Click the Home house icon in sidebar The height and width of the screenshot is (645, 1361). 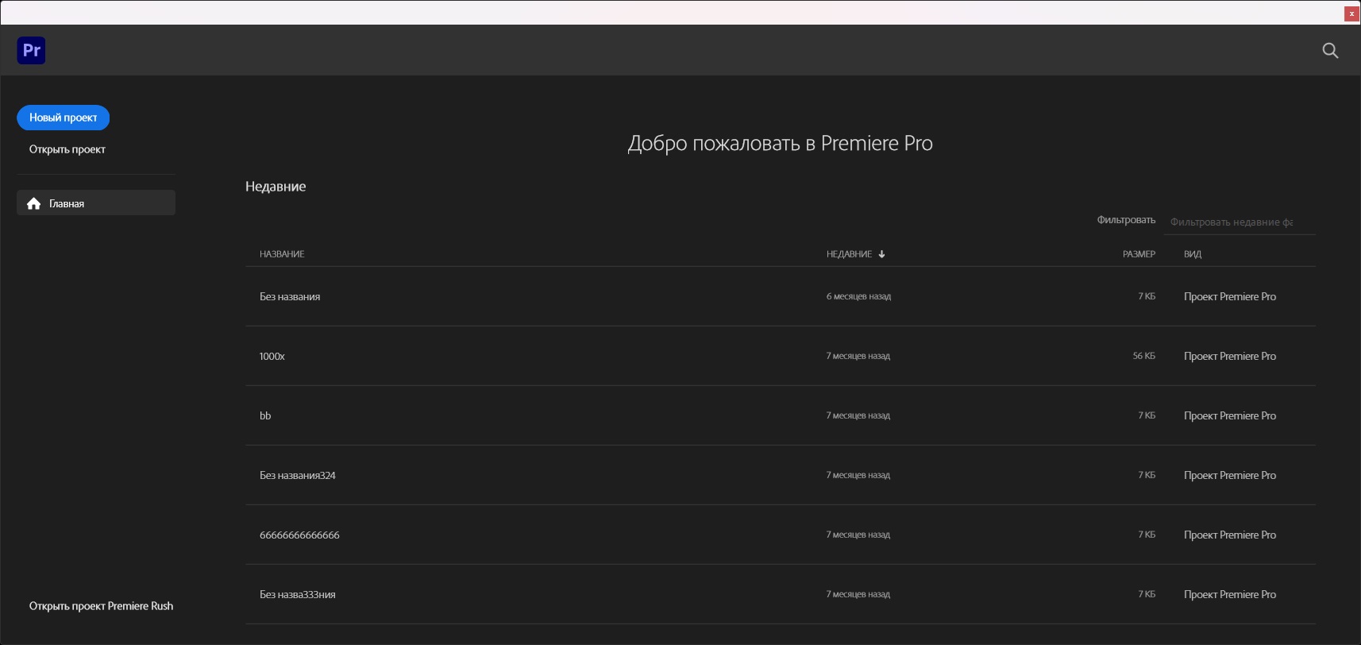point(33,203)
